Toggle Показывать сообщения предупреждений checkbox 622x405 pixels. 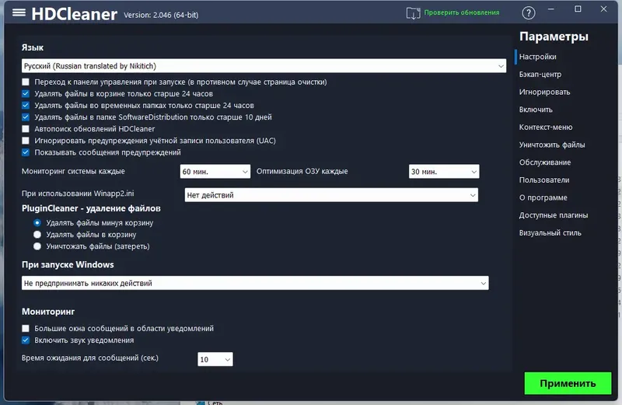(x=26, y=152)
